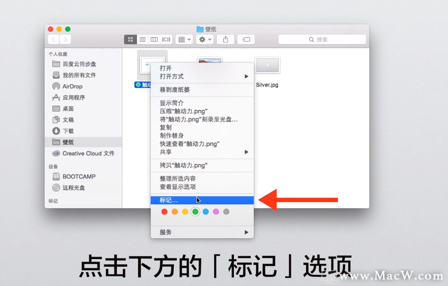Open Creative Cloud 文件 in the sidebar
Image resolution: width=448 pixels, height=286 pixels.
coord(83,153)
